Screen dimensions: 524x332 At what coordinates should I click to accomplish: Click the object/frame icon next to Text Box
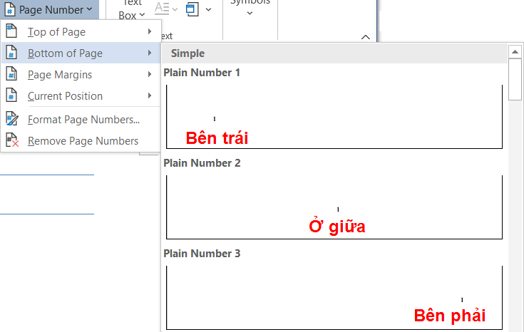[x=192, y=9]
